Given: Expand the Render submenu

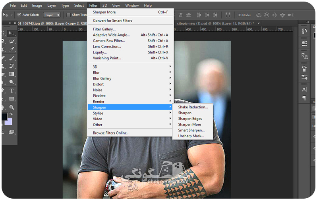Looking at the screenshot, I should coord(130,102).
